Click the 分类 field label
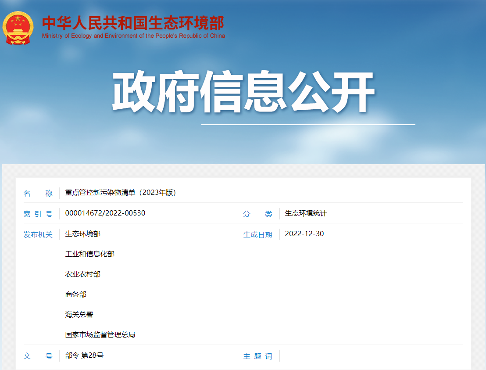Screen dimensions: 486x370 257,214
